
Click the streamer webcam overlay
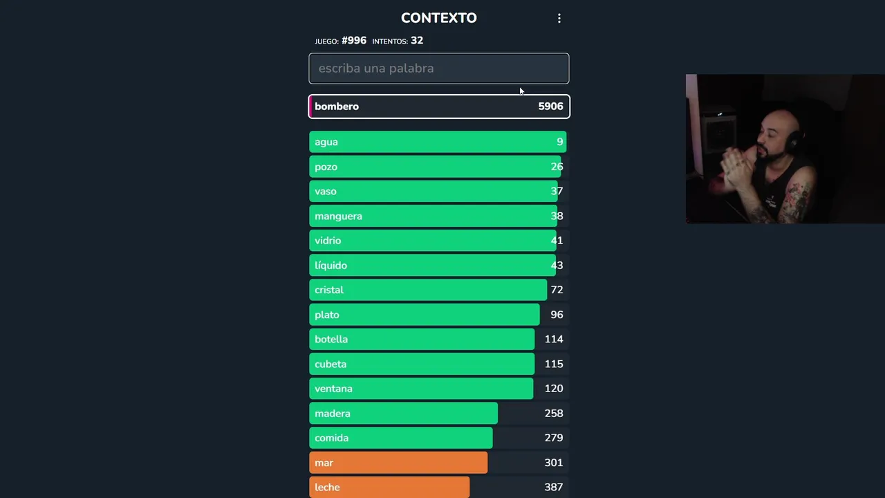pyautogui.click(x=785, y=149)
